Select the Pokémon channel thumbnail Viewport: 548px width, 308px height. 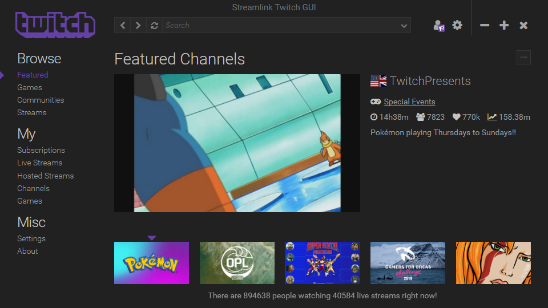(151, 262)
